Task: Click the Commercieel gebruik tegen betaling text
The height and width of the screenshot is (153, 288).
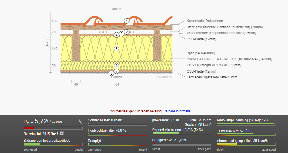Action: coord(135,111)
